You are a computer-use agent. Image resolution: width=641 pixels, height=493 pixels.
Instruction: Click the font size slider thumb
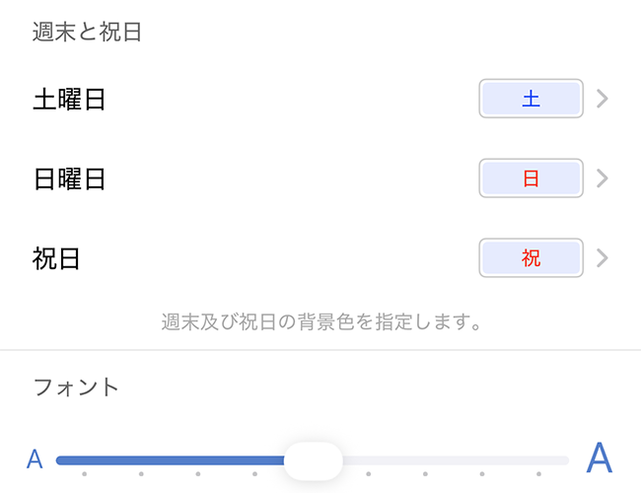click(314, 460)
